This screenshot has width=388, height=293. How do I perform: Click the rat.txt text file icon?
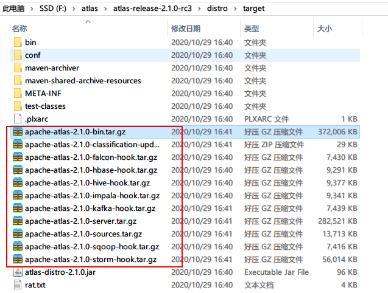(17, 285)
